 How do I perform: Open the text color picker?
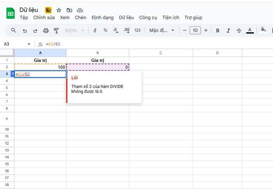coord(250,30)
